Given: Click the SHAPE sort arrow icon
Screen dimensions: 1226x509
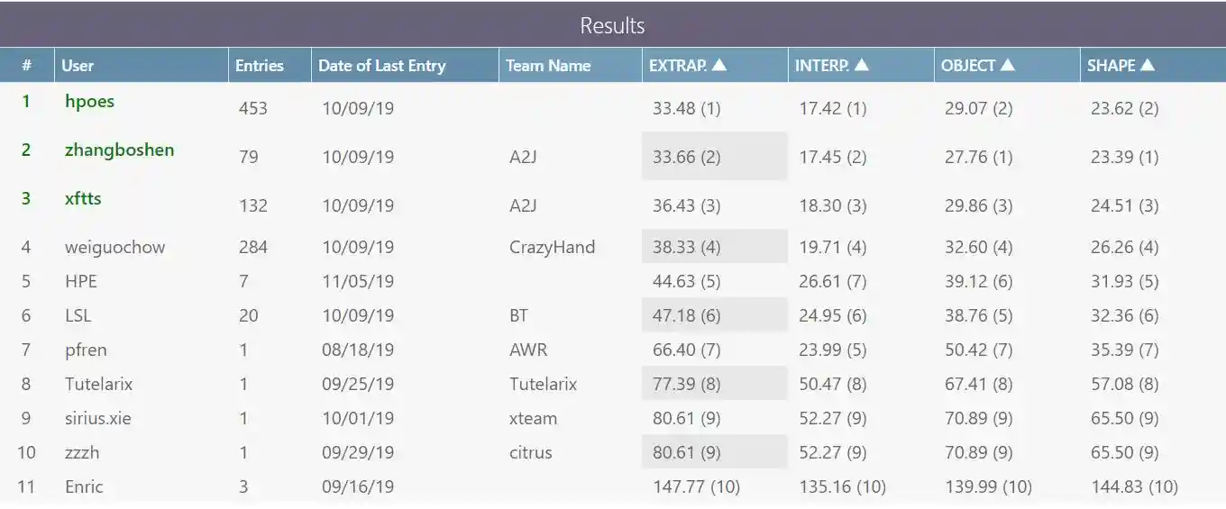Looking at the screenshot, I should pyautogui.click(x=1148, y=65).
